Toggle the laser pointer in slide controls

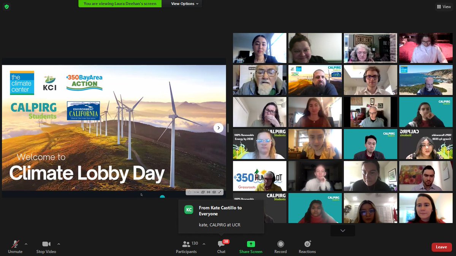pyautogui.click(x=209, y=192)
